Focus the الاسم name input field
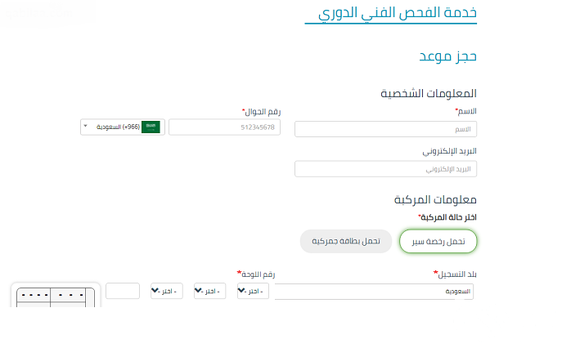The image size is (562, 348). pos(385,129)
